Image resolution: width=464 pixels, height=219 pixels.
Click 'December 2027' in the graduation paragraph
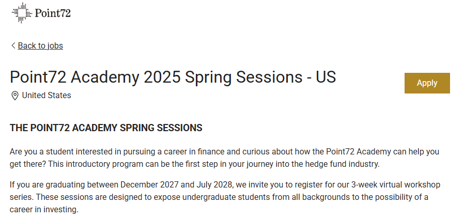pos(149,185)
